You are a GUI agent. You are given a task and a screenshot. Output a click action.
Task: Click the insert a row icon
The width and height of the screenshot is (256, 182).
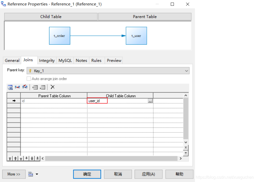35,87
